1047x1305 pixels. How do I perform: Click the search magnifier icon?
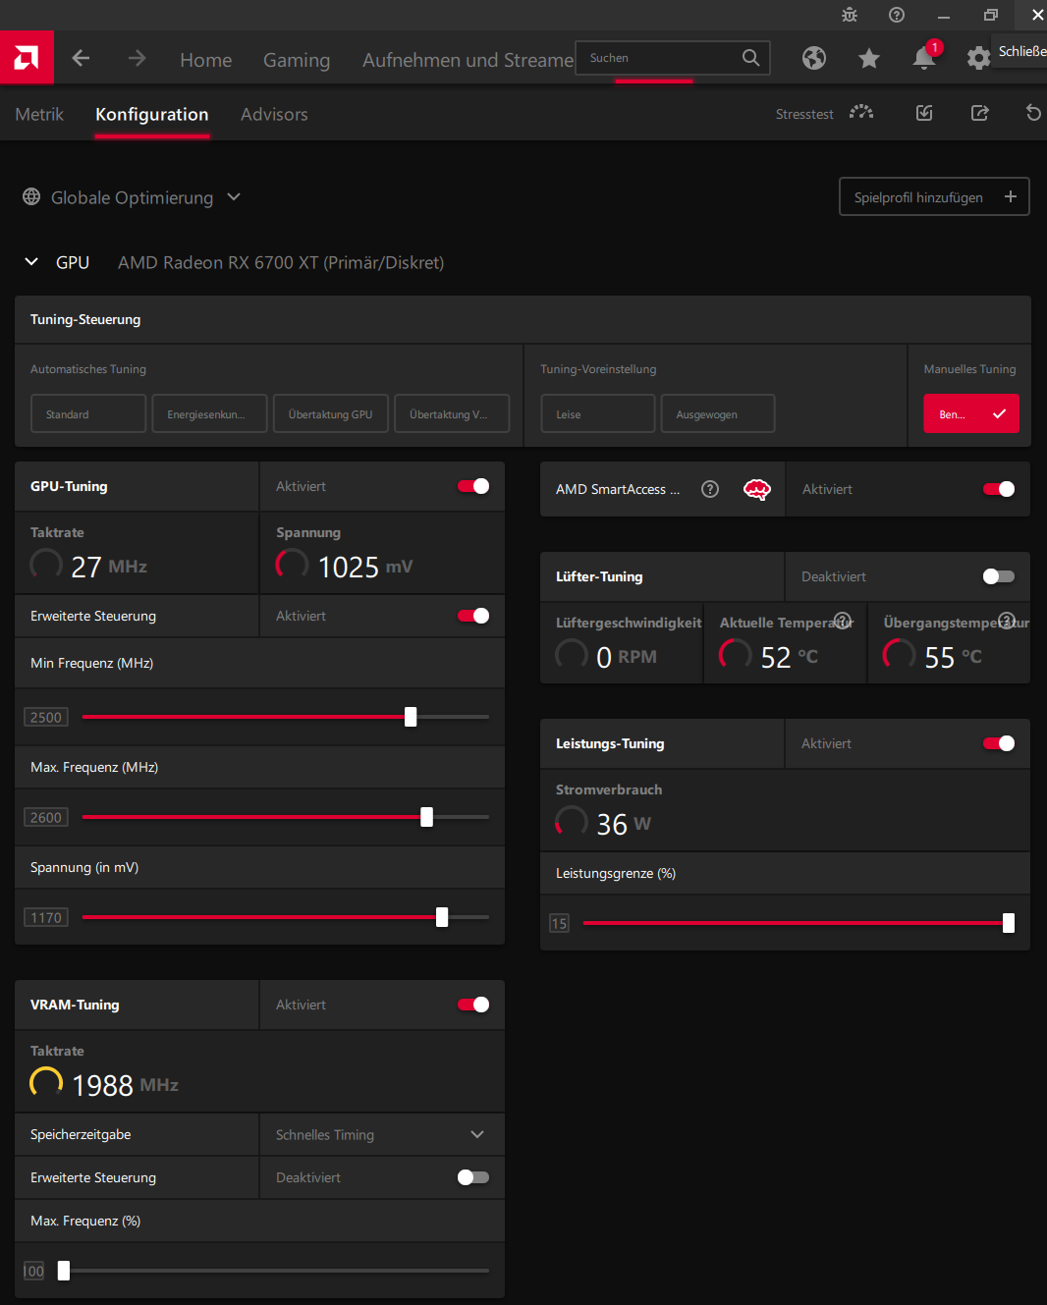point(750,58)
